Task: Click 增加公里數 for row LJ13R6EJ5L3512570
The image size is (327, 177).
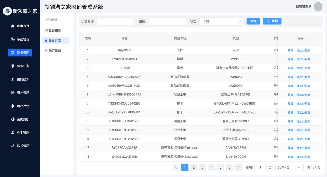Action: click(x=303, y=121)
